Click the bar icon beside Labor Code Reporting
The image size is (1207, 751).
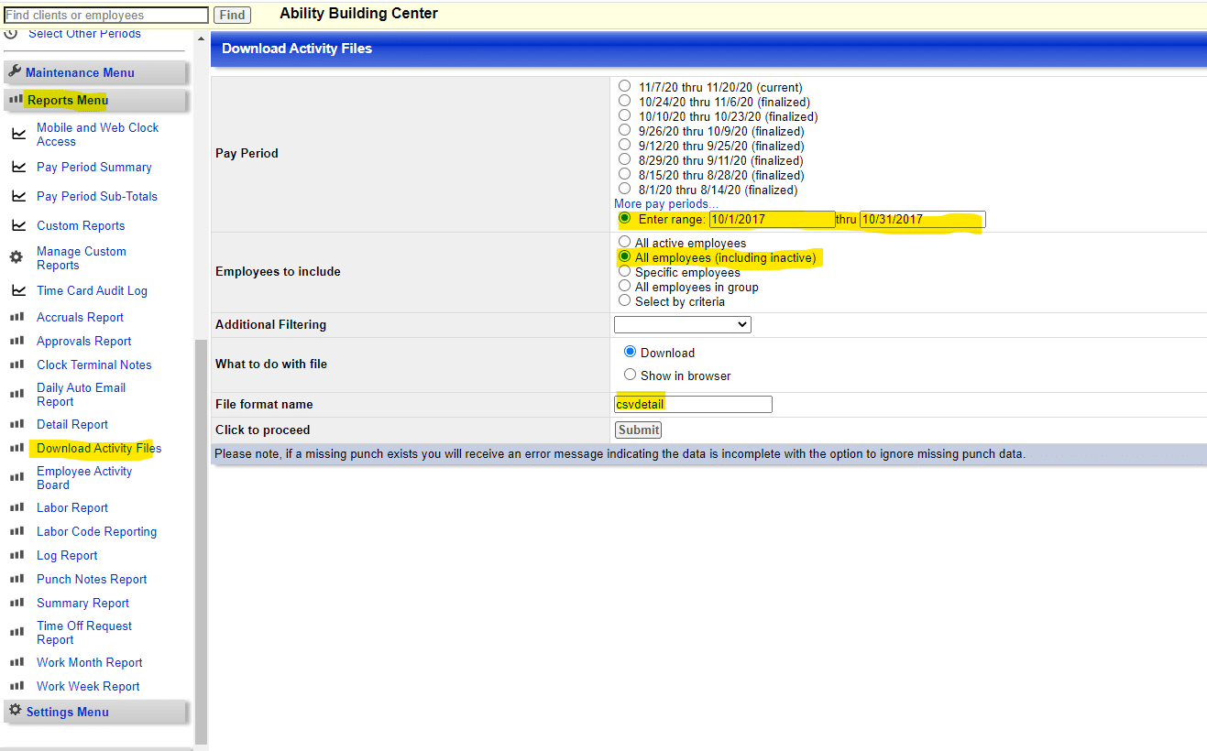[16, 531]
